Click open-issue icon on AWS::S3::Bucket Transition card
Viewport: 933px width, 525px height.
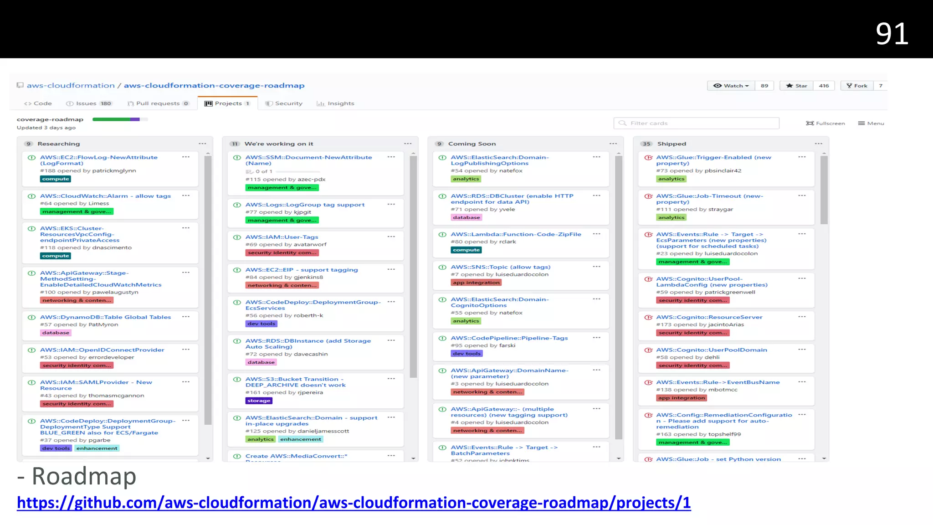[x=237, y=380]
